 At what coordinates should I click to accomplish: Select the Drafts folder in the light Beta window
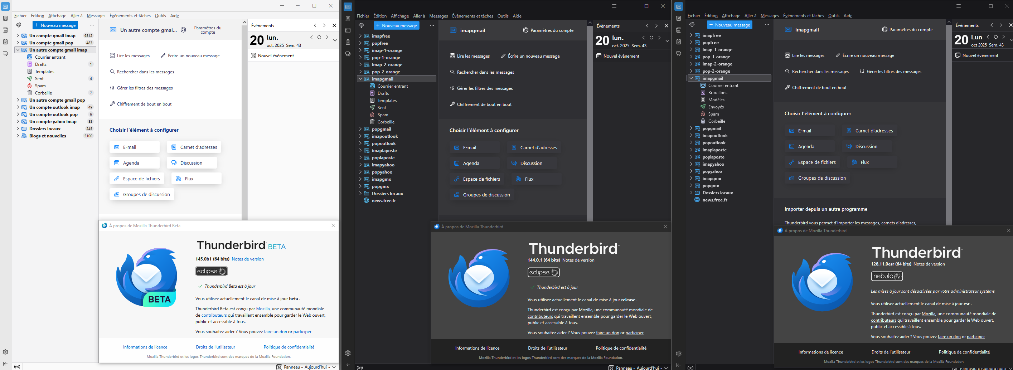41,64
